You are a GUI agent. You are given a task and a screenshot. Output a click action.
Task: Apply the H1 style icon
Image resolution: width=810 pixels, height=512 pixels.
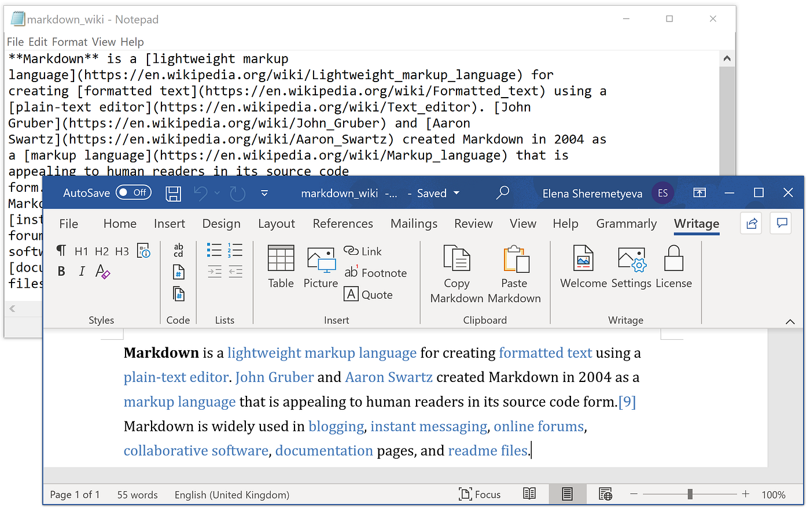click(81, 251)
